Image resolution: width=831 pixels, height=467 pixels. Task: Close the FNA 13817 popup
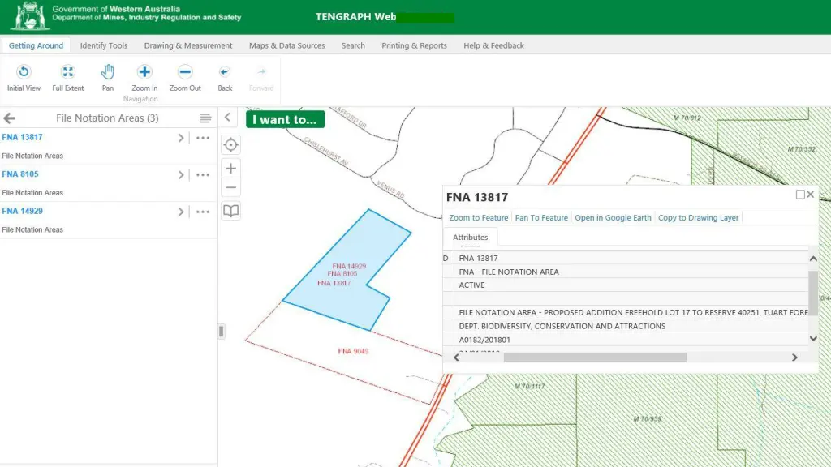811,195
